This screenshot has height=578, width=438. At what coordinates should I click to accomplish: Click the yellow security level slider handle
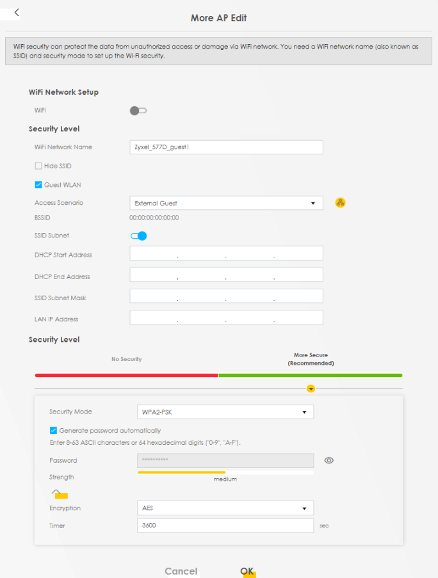[311, 389]
